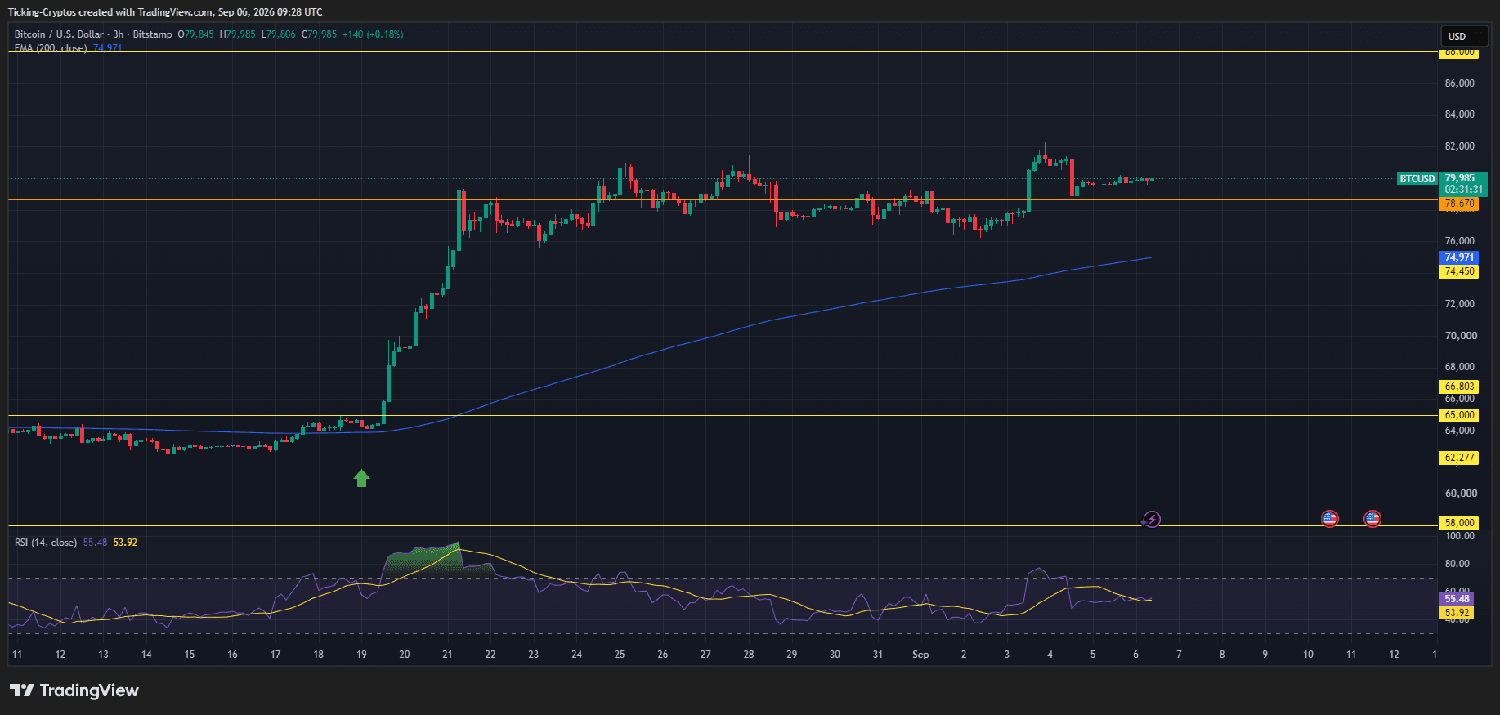This screenshot has width=1500, height=715.
Task: Click the 58,000 price level label
Action: pyautogui.click(x=1459, y=523)
